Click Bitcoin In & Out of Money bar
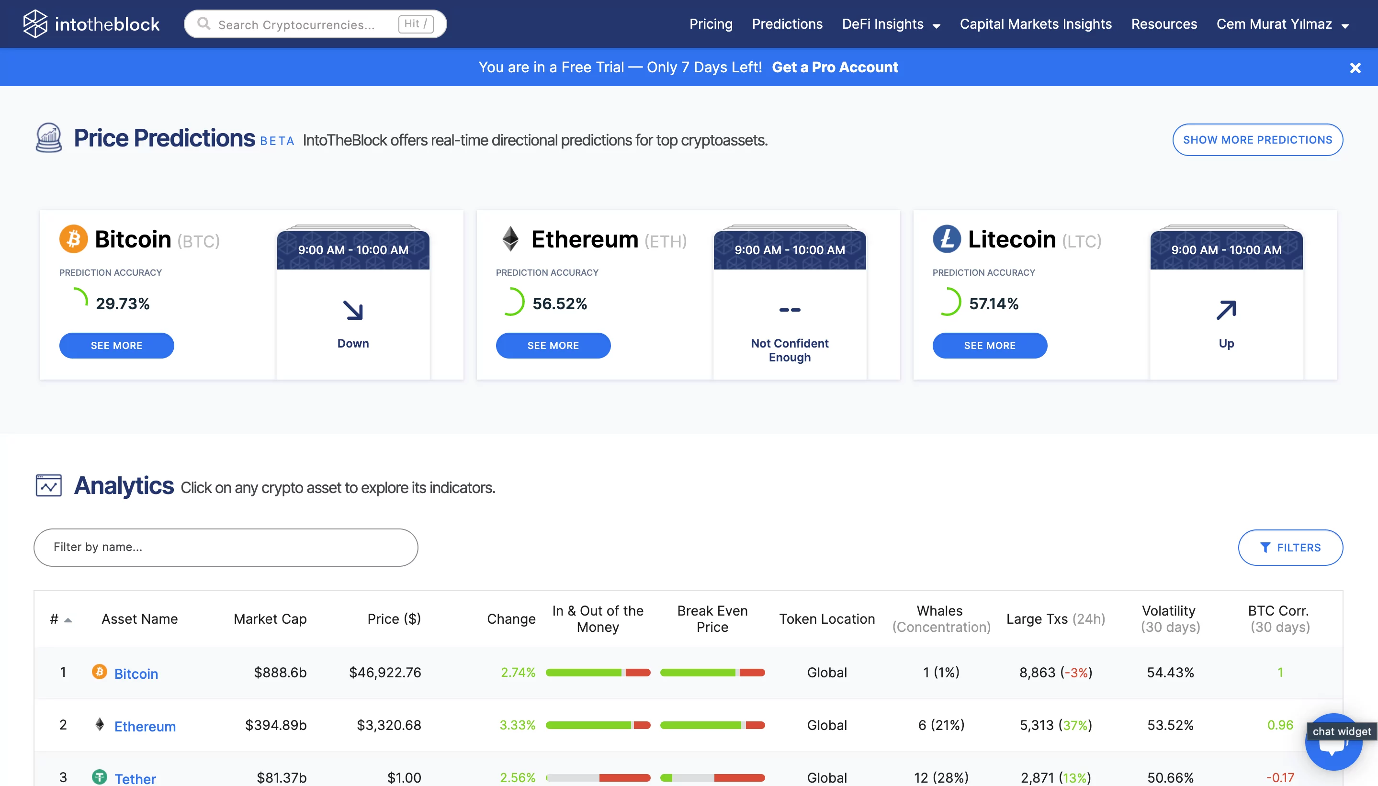Screen dimensions: 1378x786 coord(598,673)
